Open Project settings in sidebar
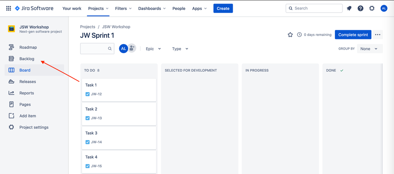Viewport: 394px width, 174px height. click(34, 127)
